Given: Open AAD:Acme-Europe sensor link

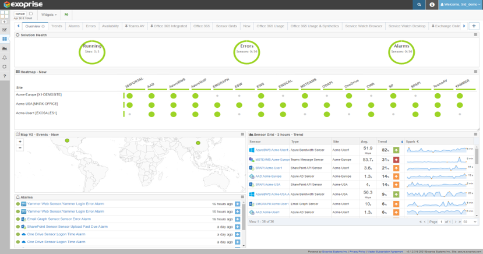Looking at the screenshot, I should (x=268, y=177).
